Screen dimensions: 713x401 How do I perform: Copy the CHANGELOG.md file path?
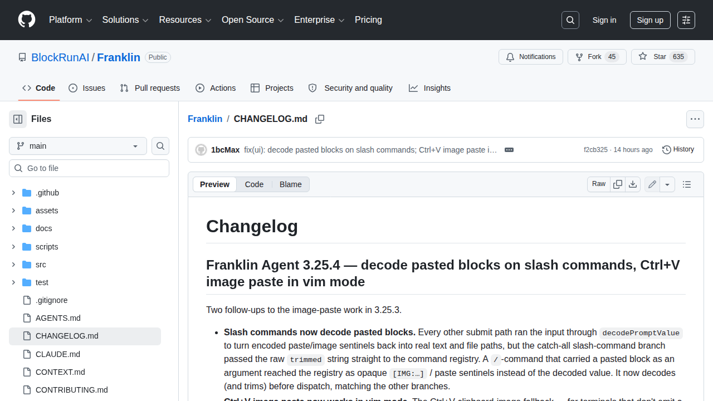[320, 119]
